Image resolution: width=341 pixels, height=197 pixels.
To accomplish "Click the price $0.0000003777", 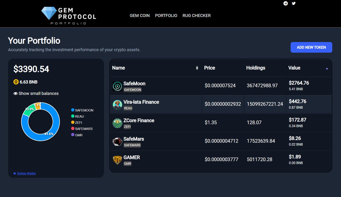I will (221, 159).
